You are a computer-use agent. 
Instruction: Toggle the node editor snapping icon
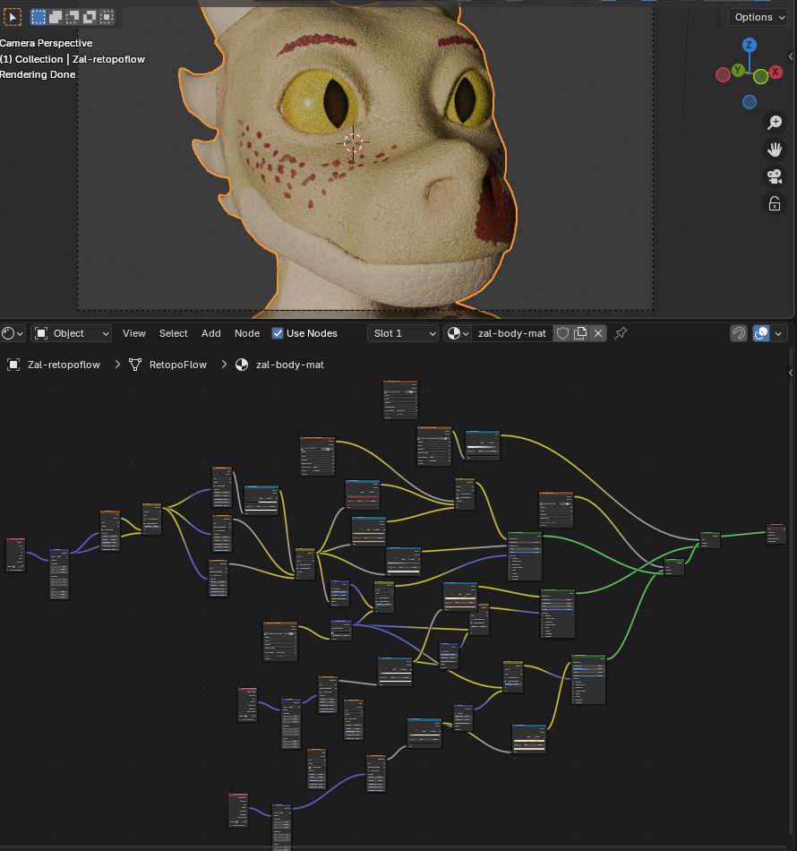739,333
